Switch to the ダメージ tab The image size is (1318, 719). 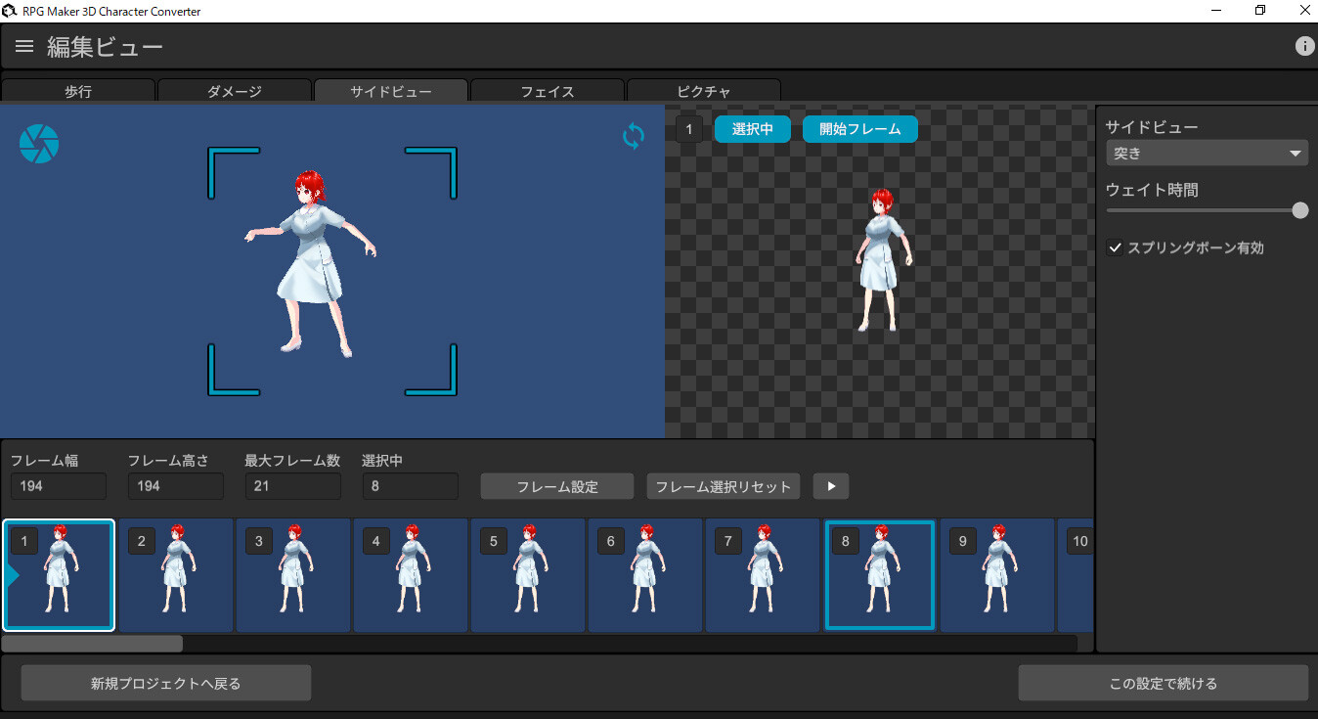click(235, 91)
